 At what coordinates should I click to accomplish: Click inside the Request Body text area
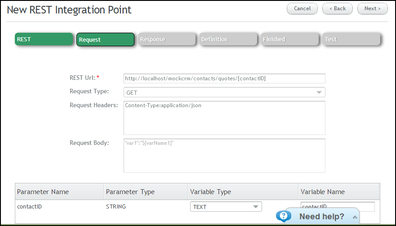coord(224,156)
